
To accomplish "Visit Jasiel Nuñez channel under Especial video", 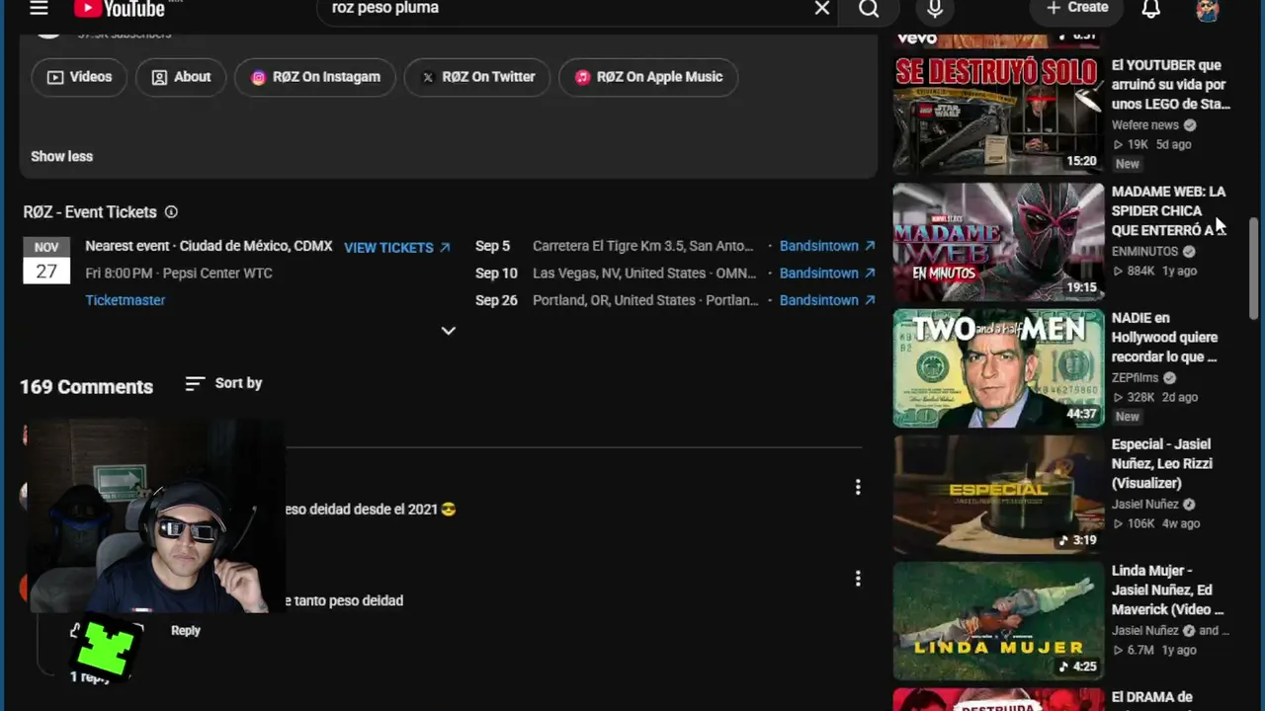I will coord(1145,505).
